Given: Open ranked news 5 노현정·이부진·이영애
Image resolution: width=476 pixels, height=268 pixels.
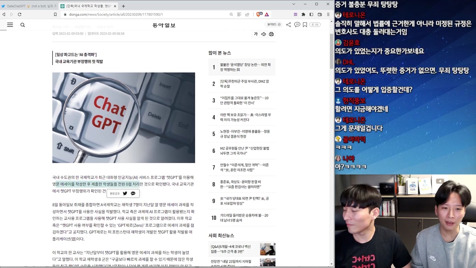Looking at the screenshot, I should pos(242,134).
